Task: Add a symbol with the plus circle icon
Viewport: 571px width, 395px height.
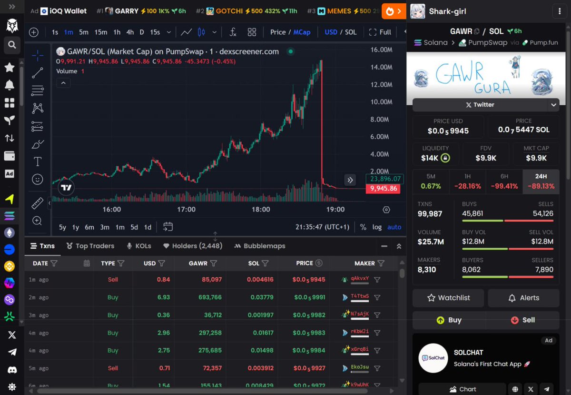Action: tap(34, 32)
